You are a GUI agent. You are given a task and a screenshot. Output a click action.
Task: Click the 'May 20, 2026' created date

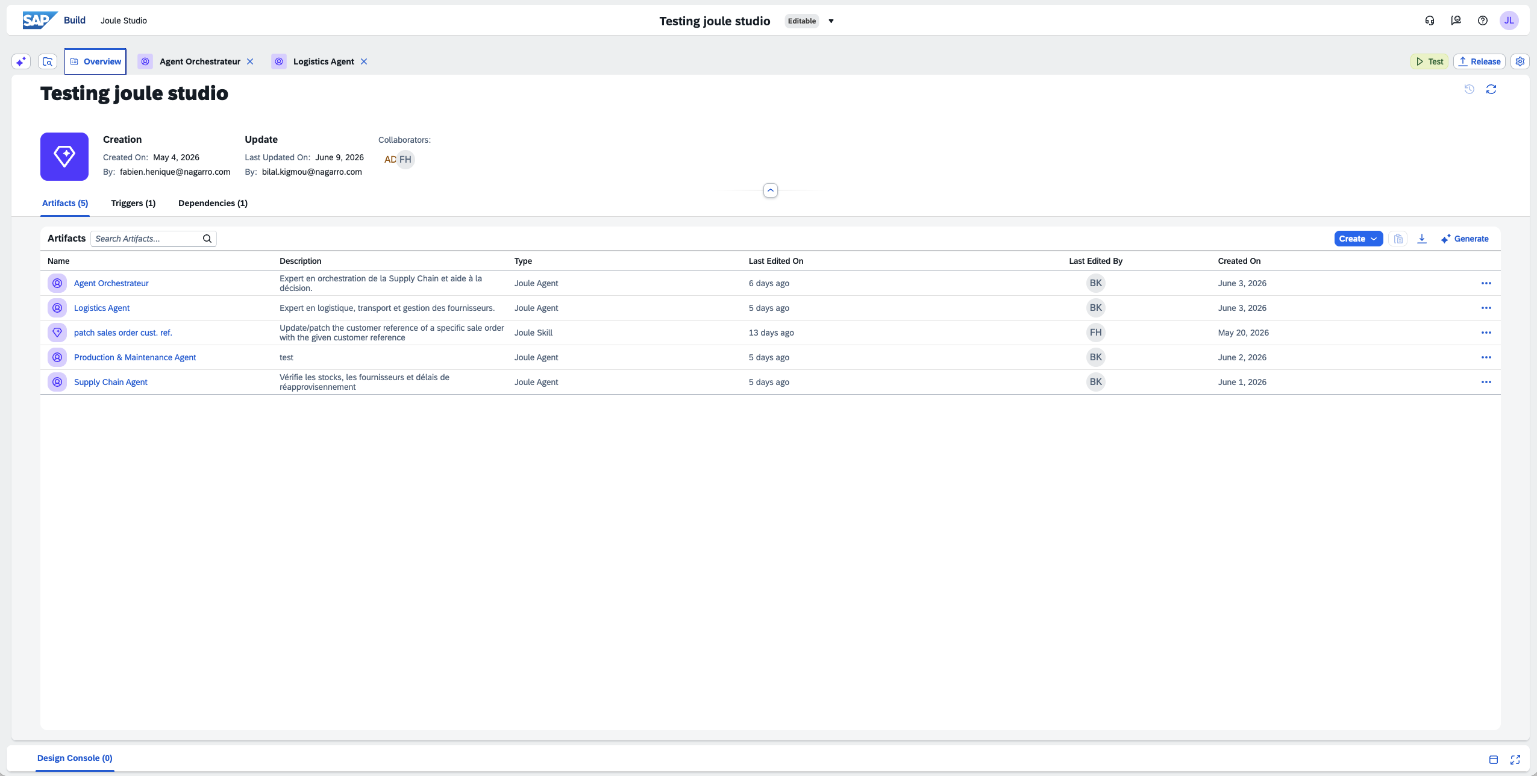(1243, 333)
